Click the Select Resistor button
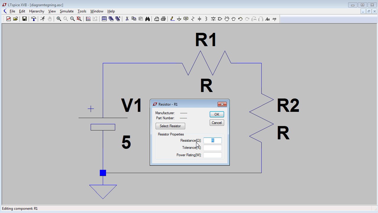 170,126
